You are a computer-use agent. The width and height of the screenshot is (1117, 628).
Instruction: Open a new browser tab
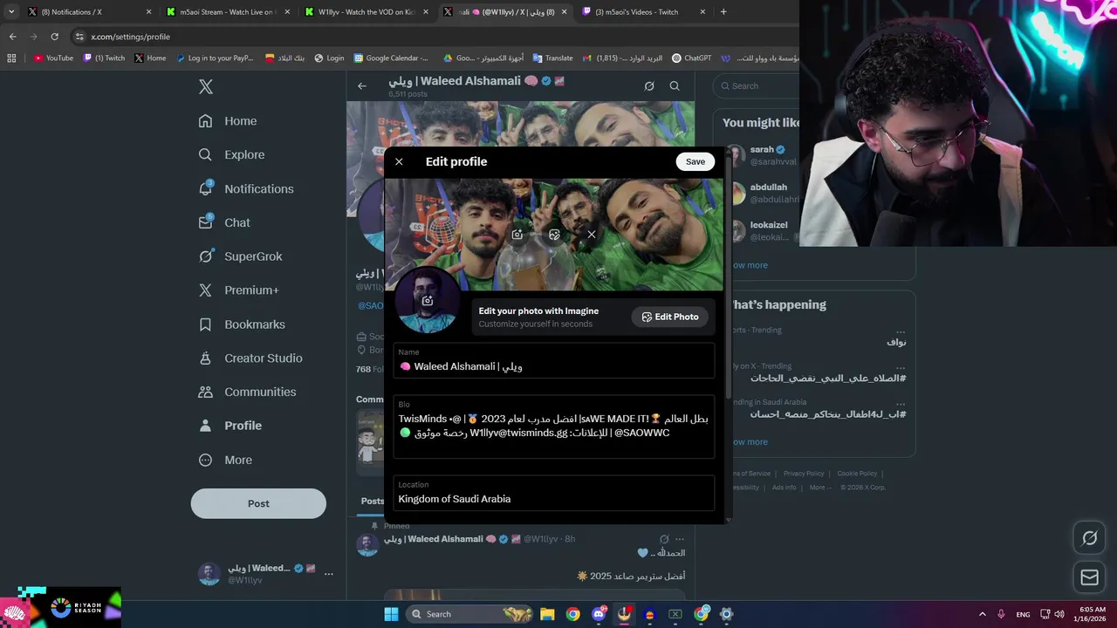[x=723, y=12]
